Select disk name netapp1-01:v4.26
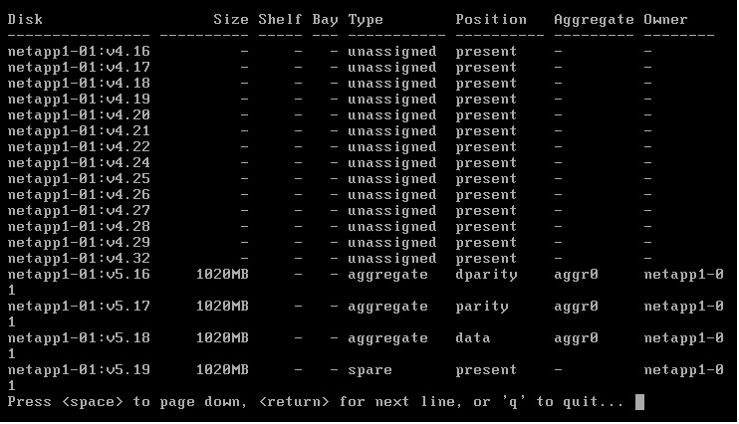 point(79,195)
